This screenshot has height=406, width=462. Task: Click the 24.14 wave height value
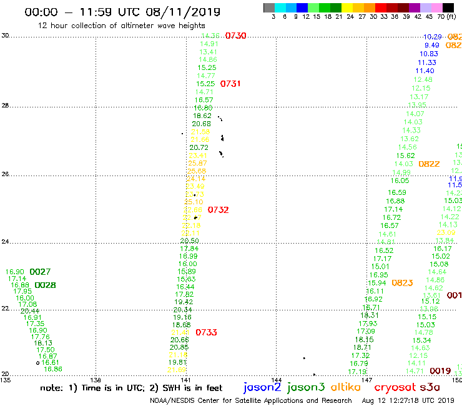196,179
